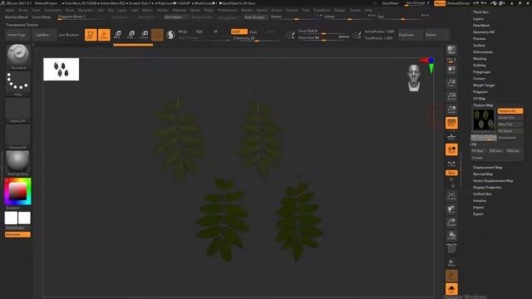Select the Edit mode icon

coord(91,35)
